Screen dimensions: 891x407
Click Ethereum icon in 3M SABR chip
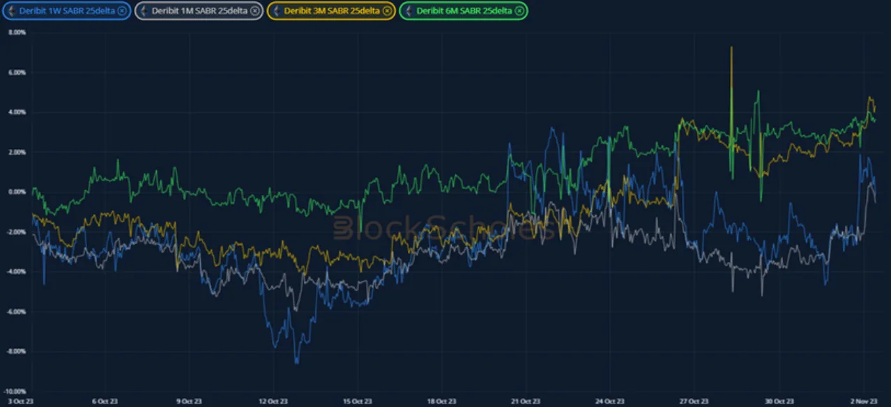(277, 10)
